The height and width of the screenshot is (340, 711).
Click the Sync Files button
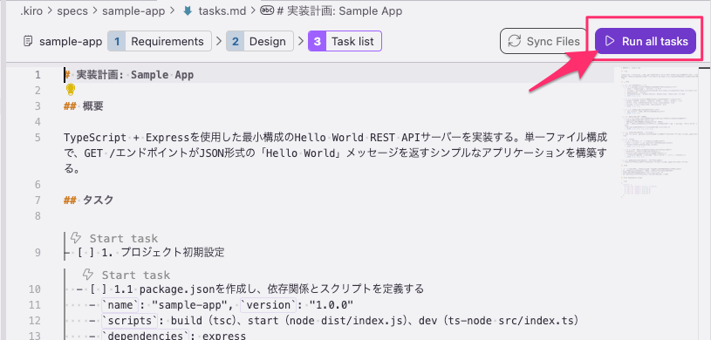point(544,41)
